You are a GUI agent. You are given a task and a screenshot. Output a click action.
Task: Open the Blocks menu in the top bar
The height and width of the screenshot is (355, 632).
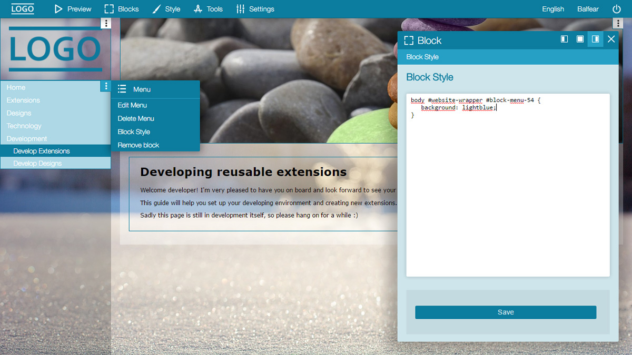[122, 9]
